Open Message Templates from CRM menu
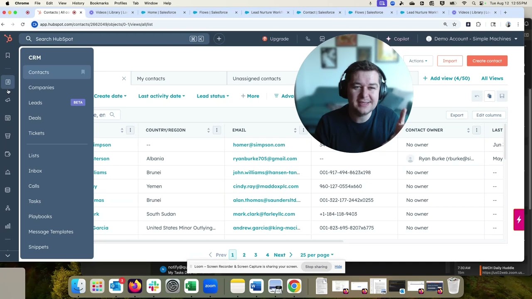This screenshot has width=532, height=299. click(x=51, y=232)
